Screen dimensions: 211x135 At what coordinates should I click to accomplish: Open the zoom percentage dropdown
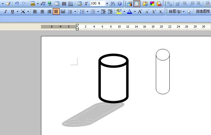coord(107,4)
